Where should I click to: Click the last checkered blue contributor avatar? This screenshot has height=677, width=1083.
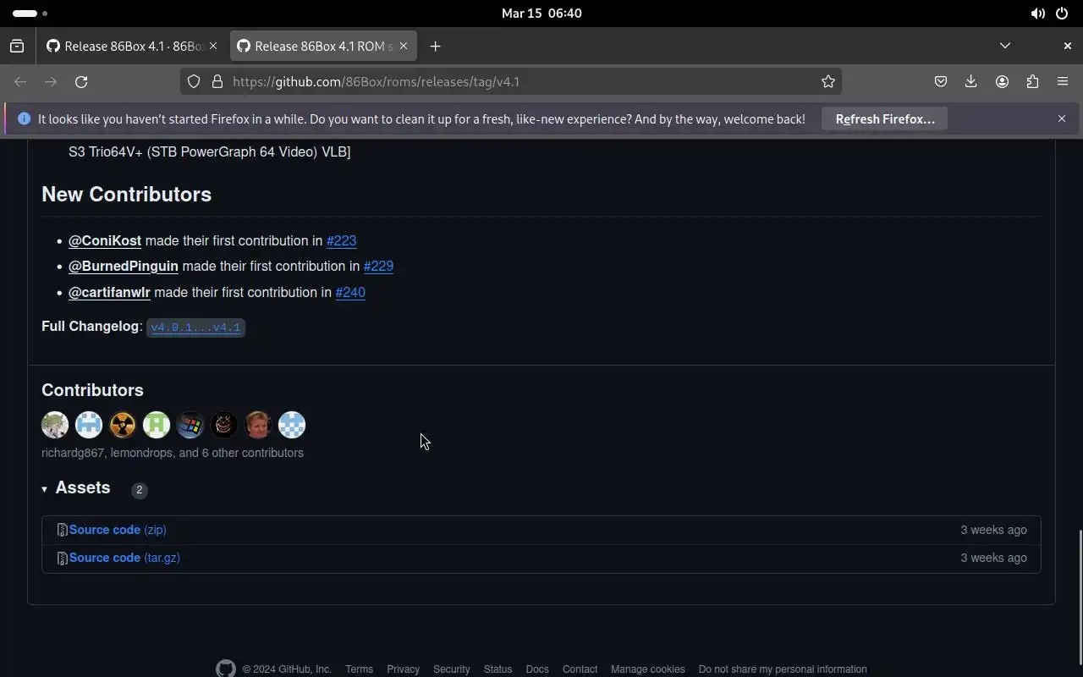[x=292, y=425]
